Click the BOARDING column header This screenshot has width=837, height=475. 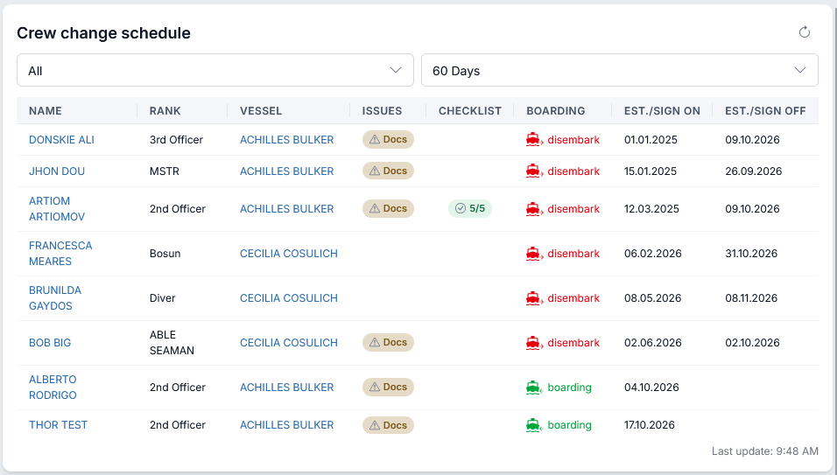coord(556,111)
